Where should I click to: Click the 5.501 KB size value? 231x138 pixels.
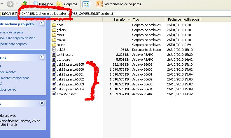click(122, 60)
